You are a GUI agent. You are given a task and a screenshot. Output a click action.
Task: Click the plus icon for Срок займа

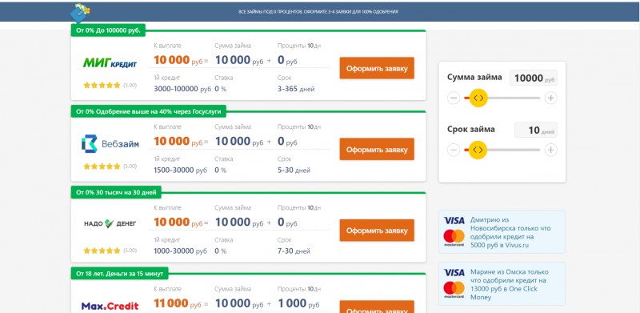point(551,150)
